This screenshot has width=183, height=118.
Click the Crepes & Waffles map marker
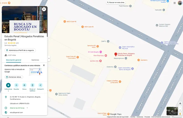coord(120,81)
